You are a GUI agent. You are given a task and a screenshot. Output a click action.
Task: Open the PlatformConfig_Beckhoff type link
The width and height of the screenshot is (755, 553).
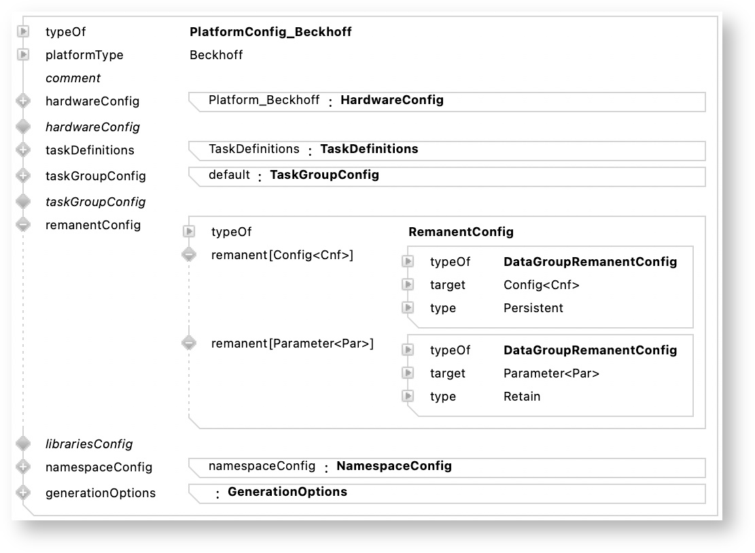(x=270, y=32)
